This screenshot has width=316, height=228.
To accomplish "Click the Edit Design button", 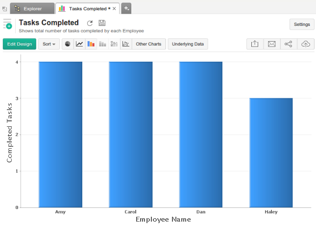I will 20,44.
